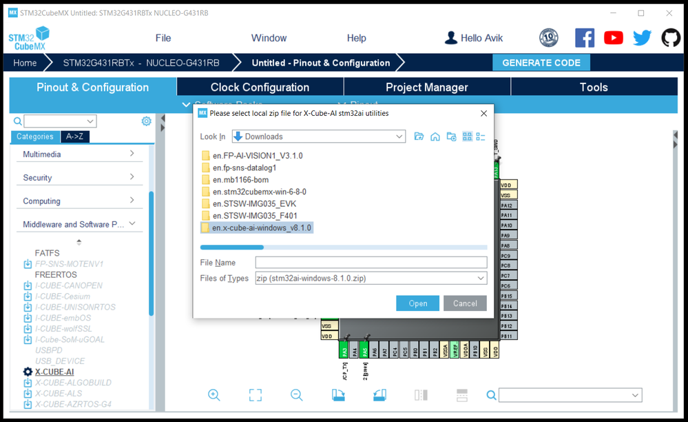Click the vertical scrollbar of the categories panel
The height and width of the screenshot is (422, 688).
point(152,254)
